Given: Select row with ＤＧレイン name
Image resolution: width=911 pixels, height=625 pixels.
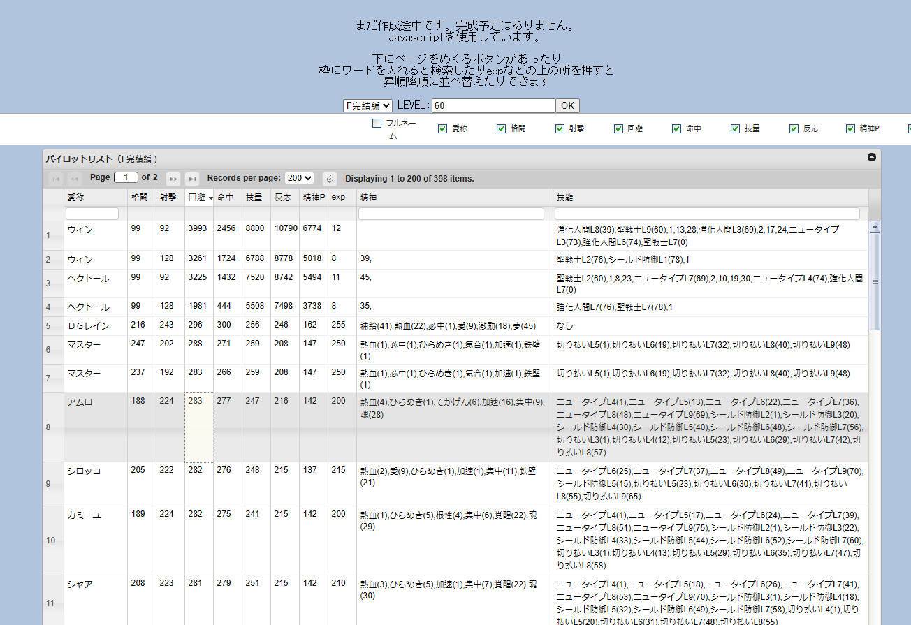Looking at the screenshot, I should (x=455, y=326).
